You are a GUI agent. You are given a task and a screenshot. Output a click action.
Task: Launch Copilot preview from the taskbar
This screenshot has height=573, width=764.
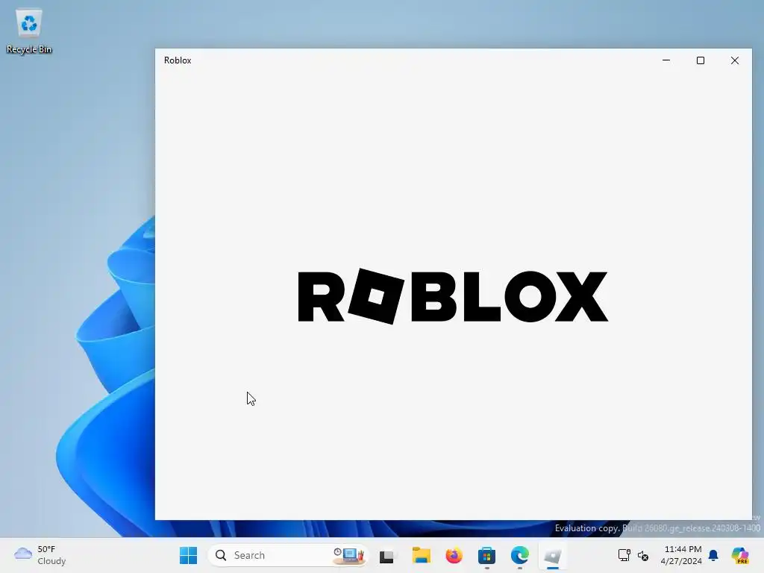[x=741, y=555]
